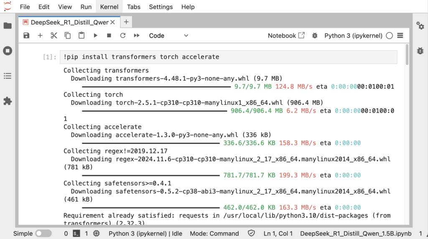Open the table of contents sidebar icon
Image resolution: width=428 pixels, height=239 pixels.
(x=8, y=76)
